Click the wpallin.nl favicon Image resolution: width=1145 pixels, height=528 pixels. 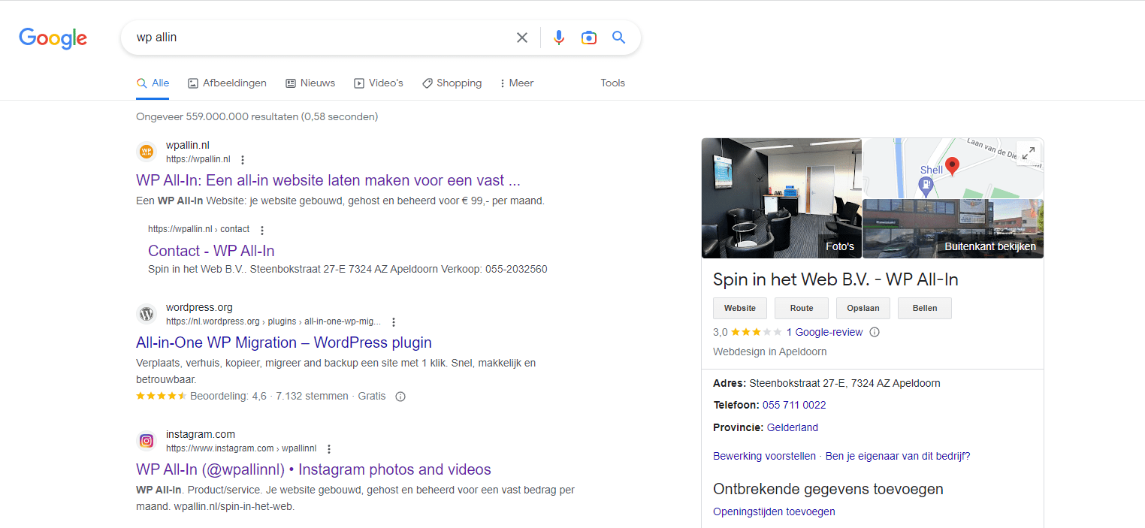(147, 152)
